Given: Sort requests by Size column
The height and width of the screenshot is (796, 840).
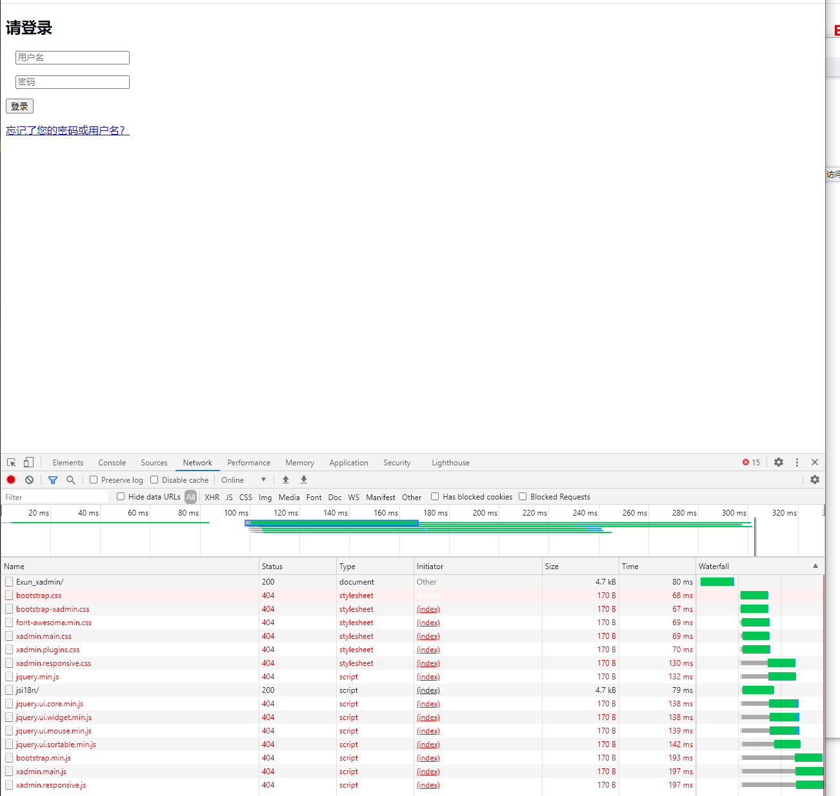Looking at the screenshot, I should [581, 566].
